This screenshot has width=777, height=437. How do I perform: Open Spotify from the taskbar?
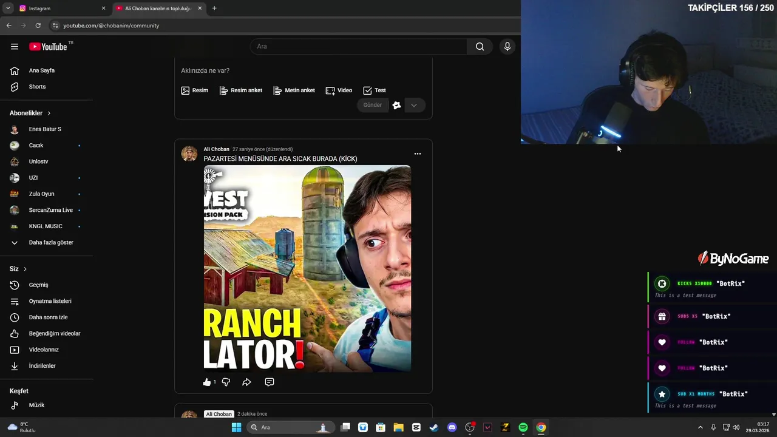coord(523,427)
